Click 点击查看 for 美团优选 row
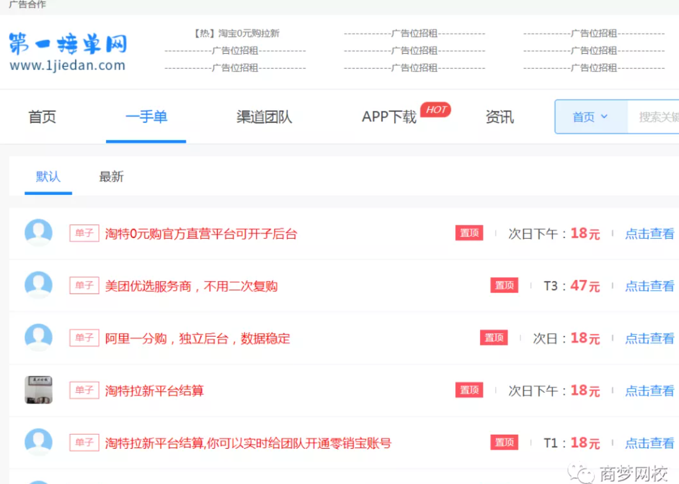Screen dimensions: 679x484 point(650,286)
